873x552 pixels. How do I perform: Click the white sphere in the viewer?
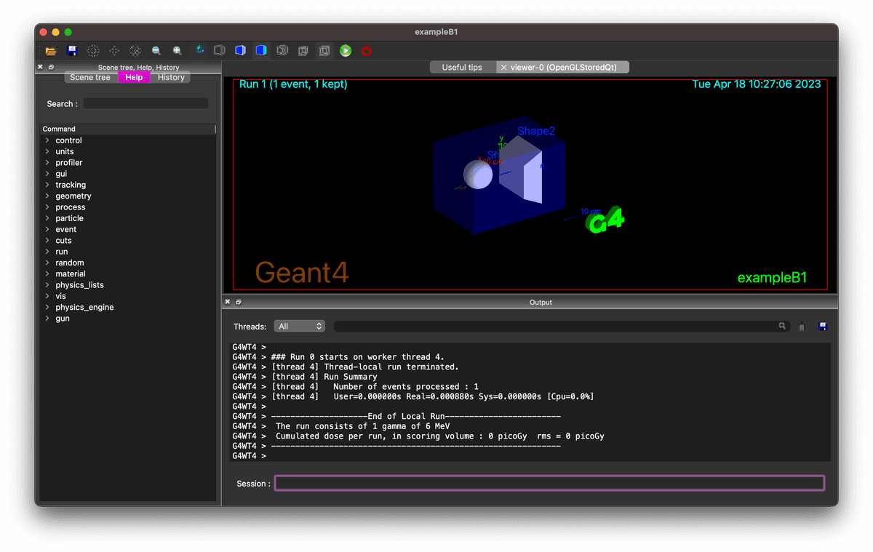tap(478, 175)
